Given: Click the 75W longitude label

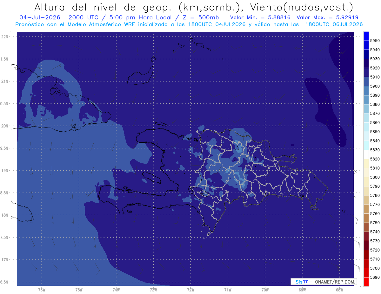Looking at the screenshot, I should click(79, 290).
